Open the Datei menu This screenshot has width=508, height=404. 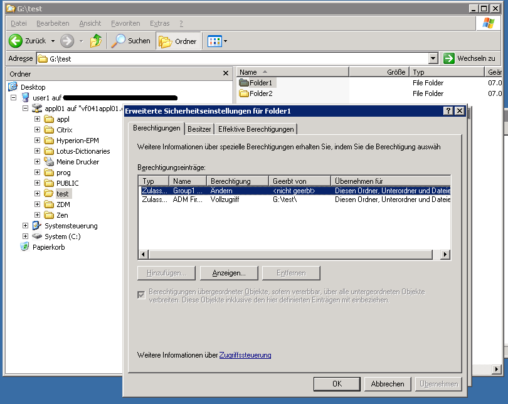click(x=18, y=23)
